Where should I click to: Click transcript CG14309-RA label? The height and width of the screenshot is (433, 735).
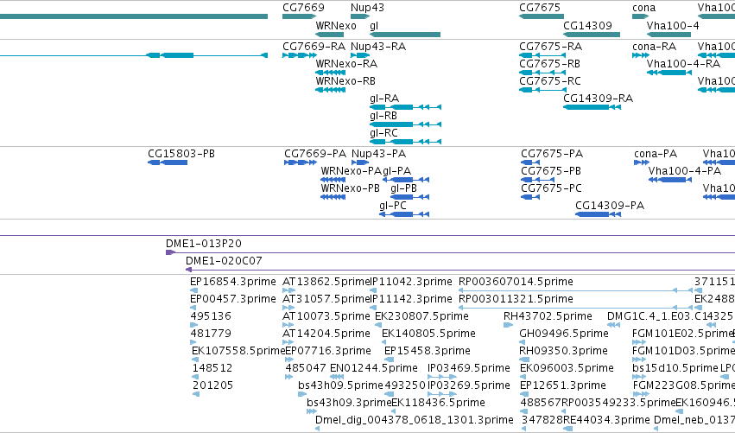pyautogui.click(x=599, y=99)
